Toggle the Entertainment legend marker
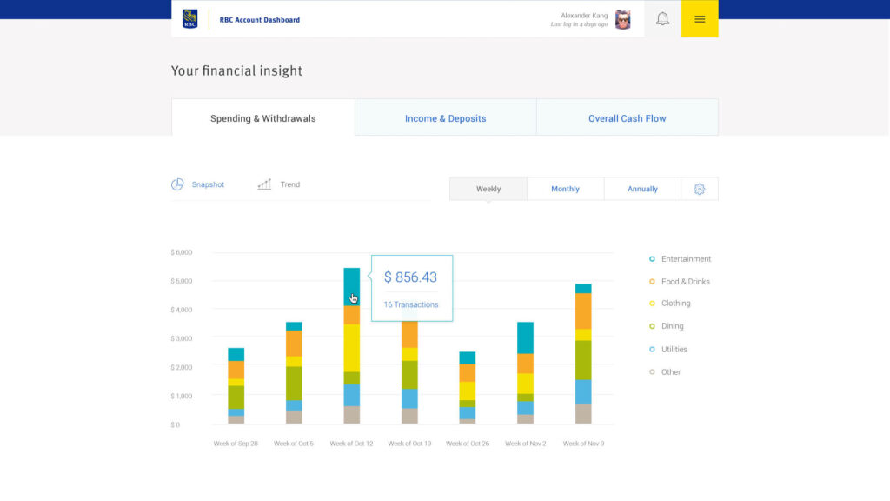This screenshot has height=501, width=890. pyautogui.click(x=652, y=259)
